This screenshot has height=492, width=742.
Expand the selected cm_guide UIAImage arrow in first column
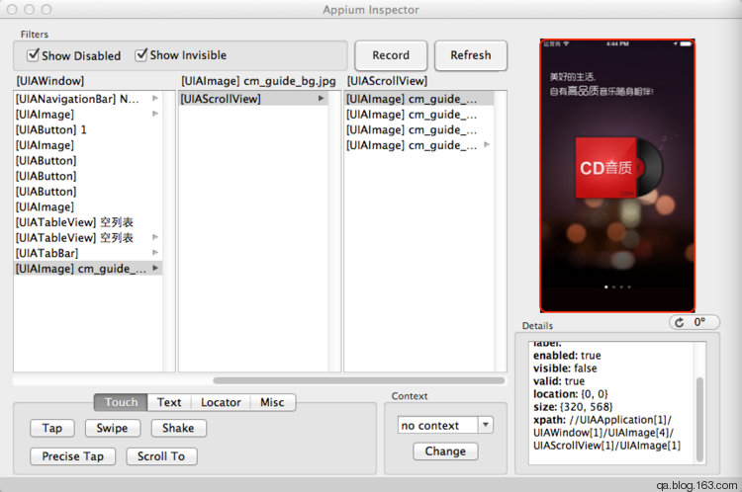pyautogui.click(x=155, y=268)
